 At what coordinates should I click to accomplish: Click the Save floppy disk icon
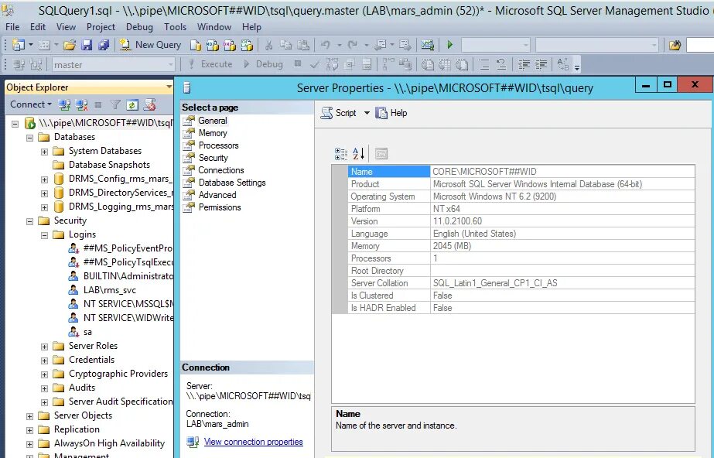click(x=87, y=45)
